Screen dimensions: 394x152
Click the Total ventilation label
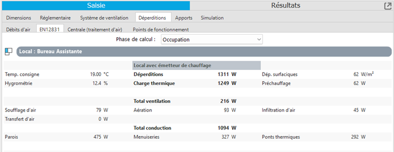click(x=152, y=101)
